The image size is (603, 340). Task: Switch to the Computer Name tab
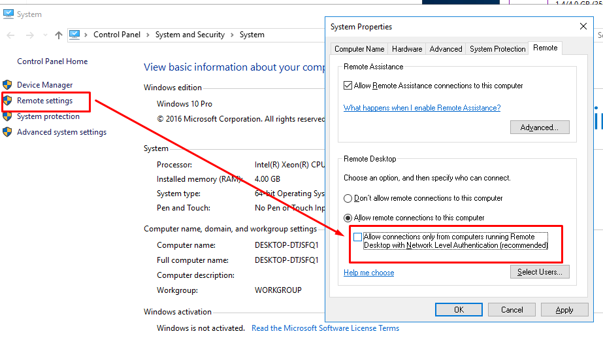point(359,49)
